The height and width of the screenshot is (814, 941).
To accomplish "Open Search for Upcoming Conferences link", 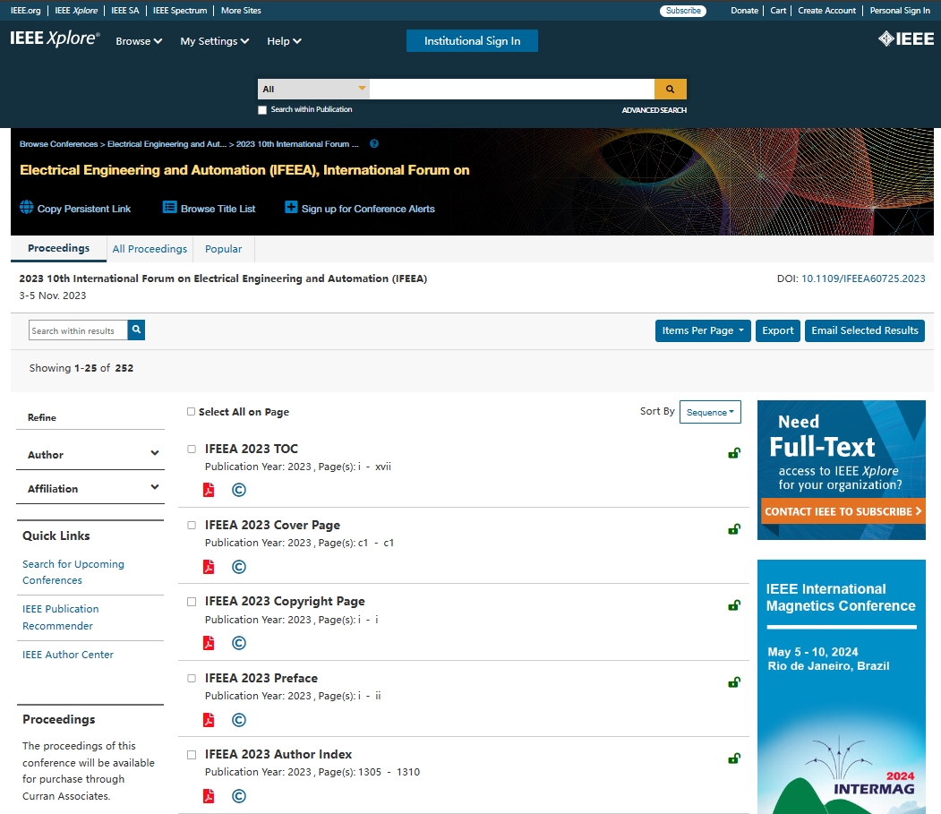I will click(x=73, y=572).
